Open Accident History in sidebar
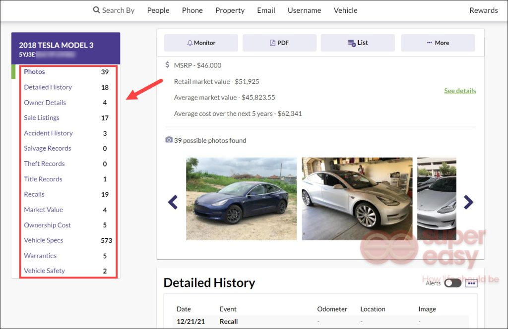The height and width of the screenshot is (329, 508). [48, 133]
